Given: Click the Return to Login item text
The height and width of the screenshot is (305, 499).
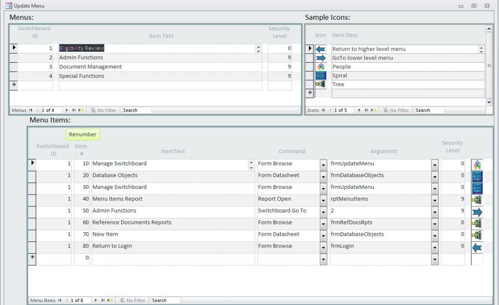Looking at the screenshot, I should [112, 246].
